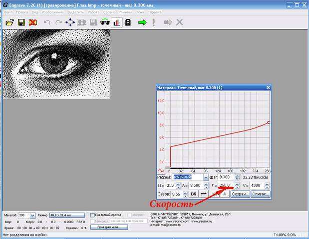Open the Сервис menu
This screenshot has width=309, height=239.
[109, 11]
